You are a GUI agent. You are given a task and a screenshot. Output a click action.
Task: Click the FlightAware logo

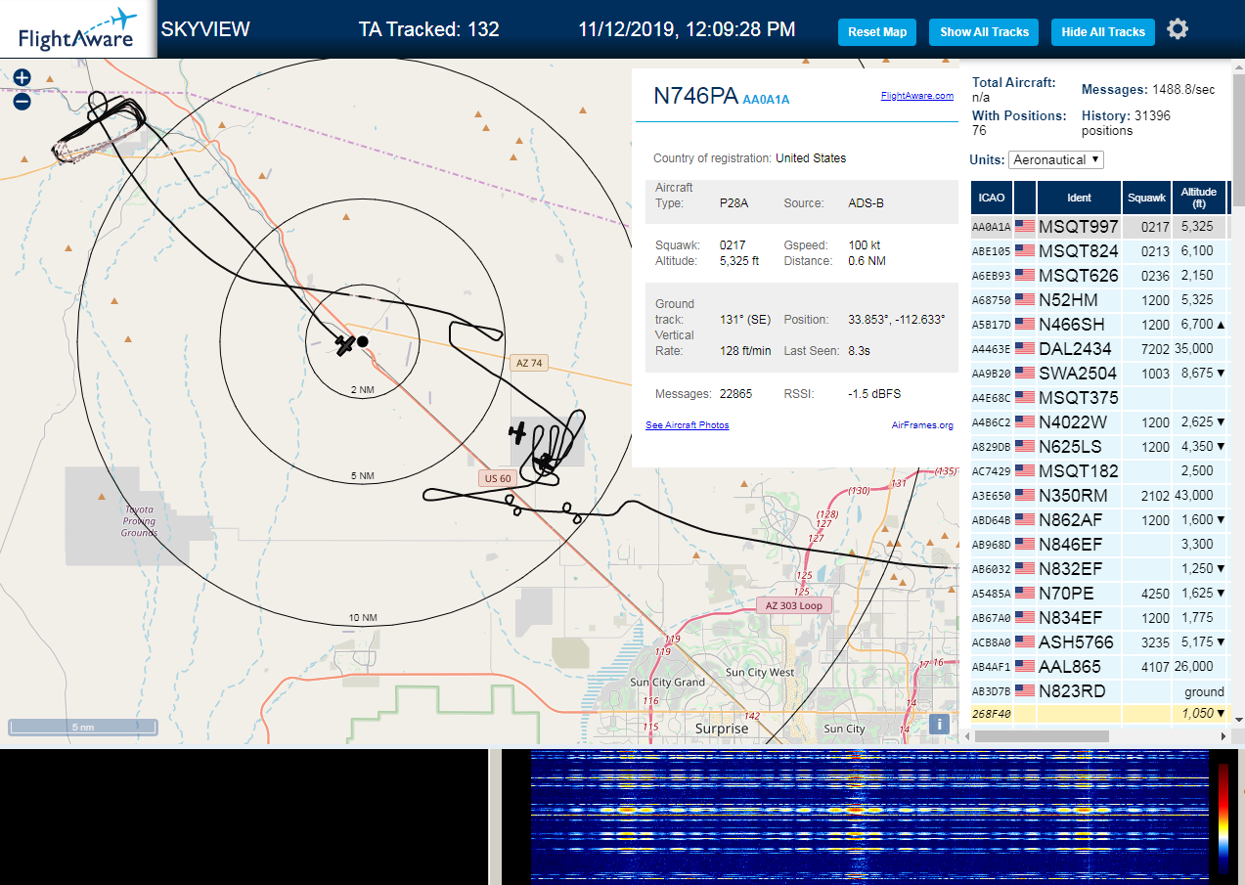pyautogui.click(x=78, y=29)
